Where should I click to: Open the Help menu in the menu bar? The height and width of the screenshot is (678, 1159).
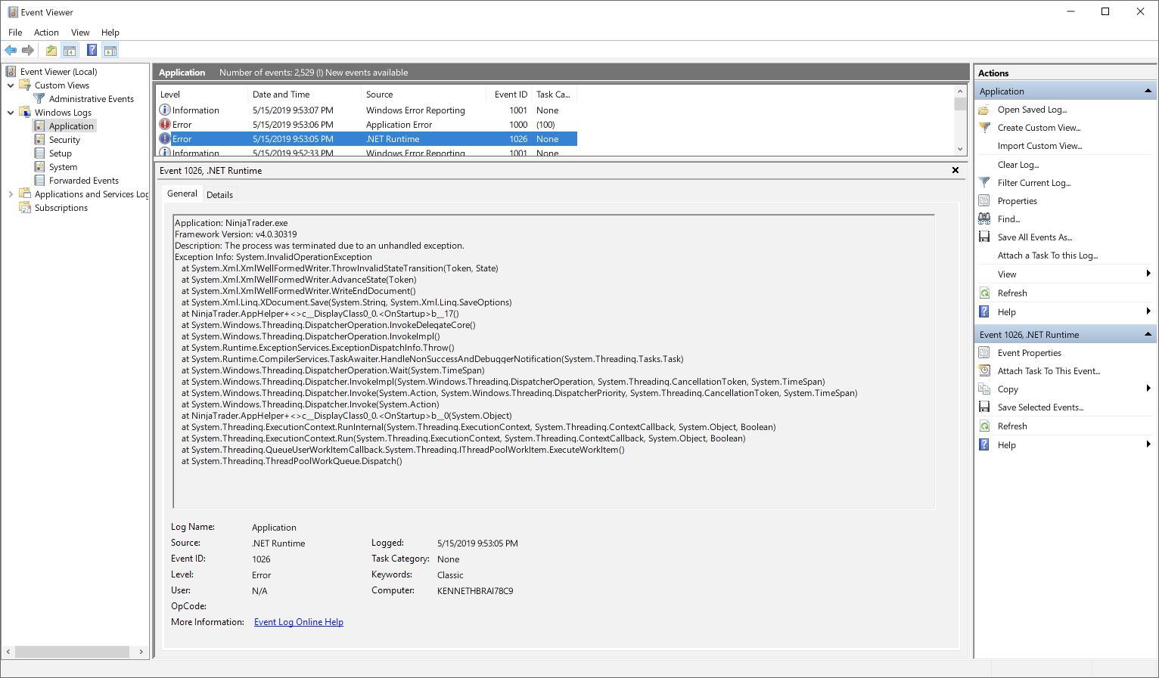(x=110, y=33)
